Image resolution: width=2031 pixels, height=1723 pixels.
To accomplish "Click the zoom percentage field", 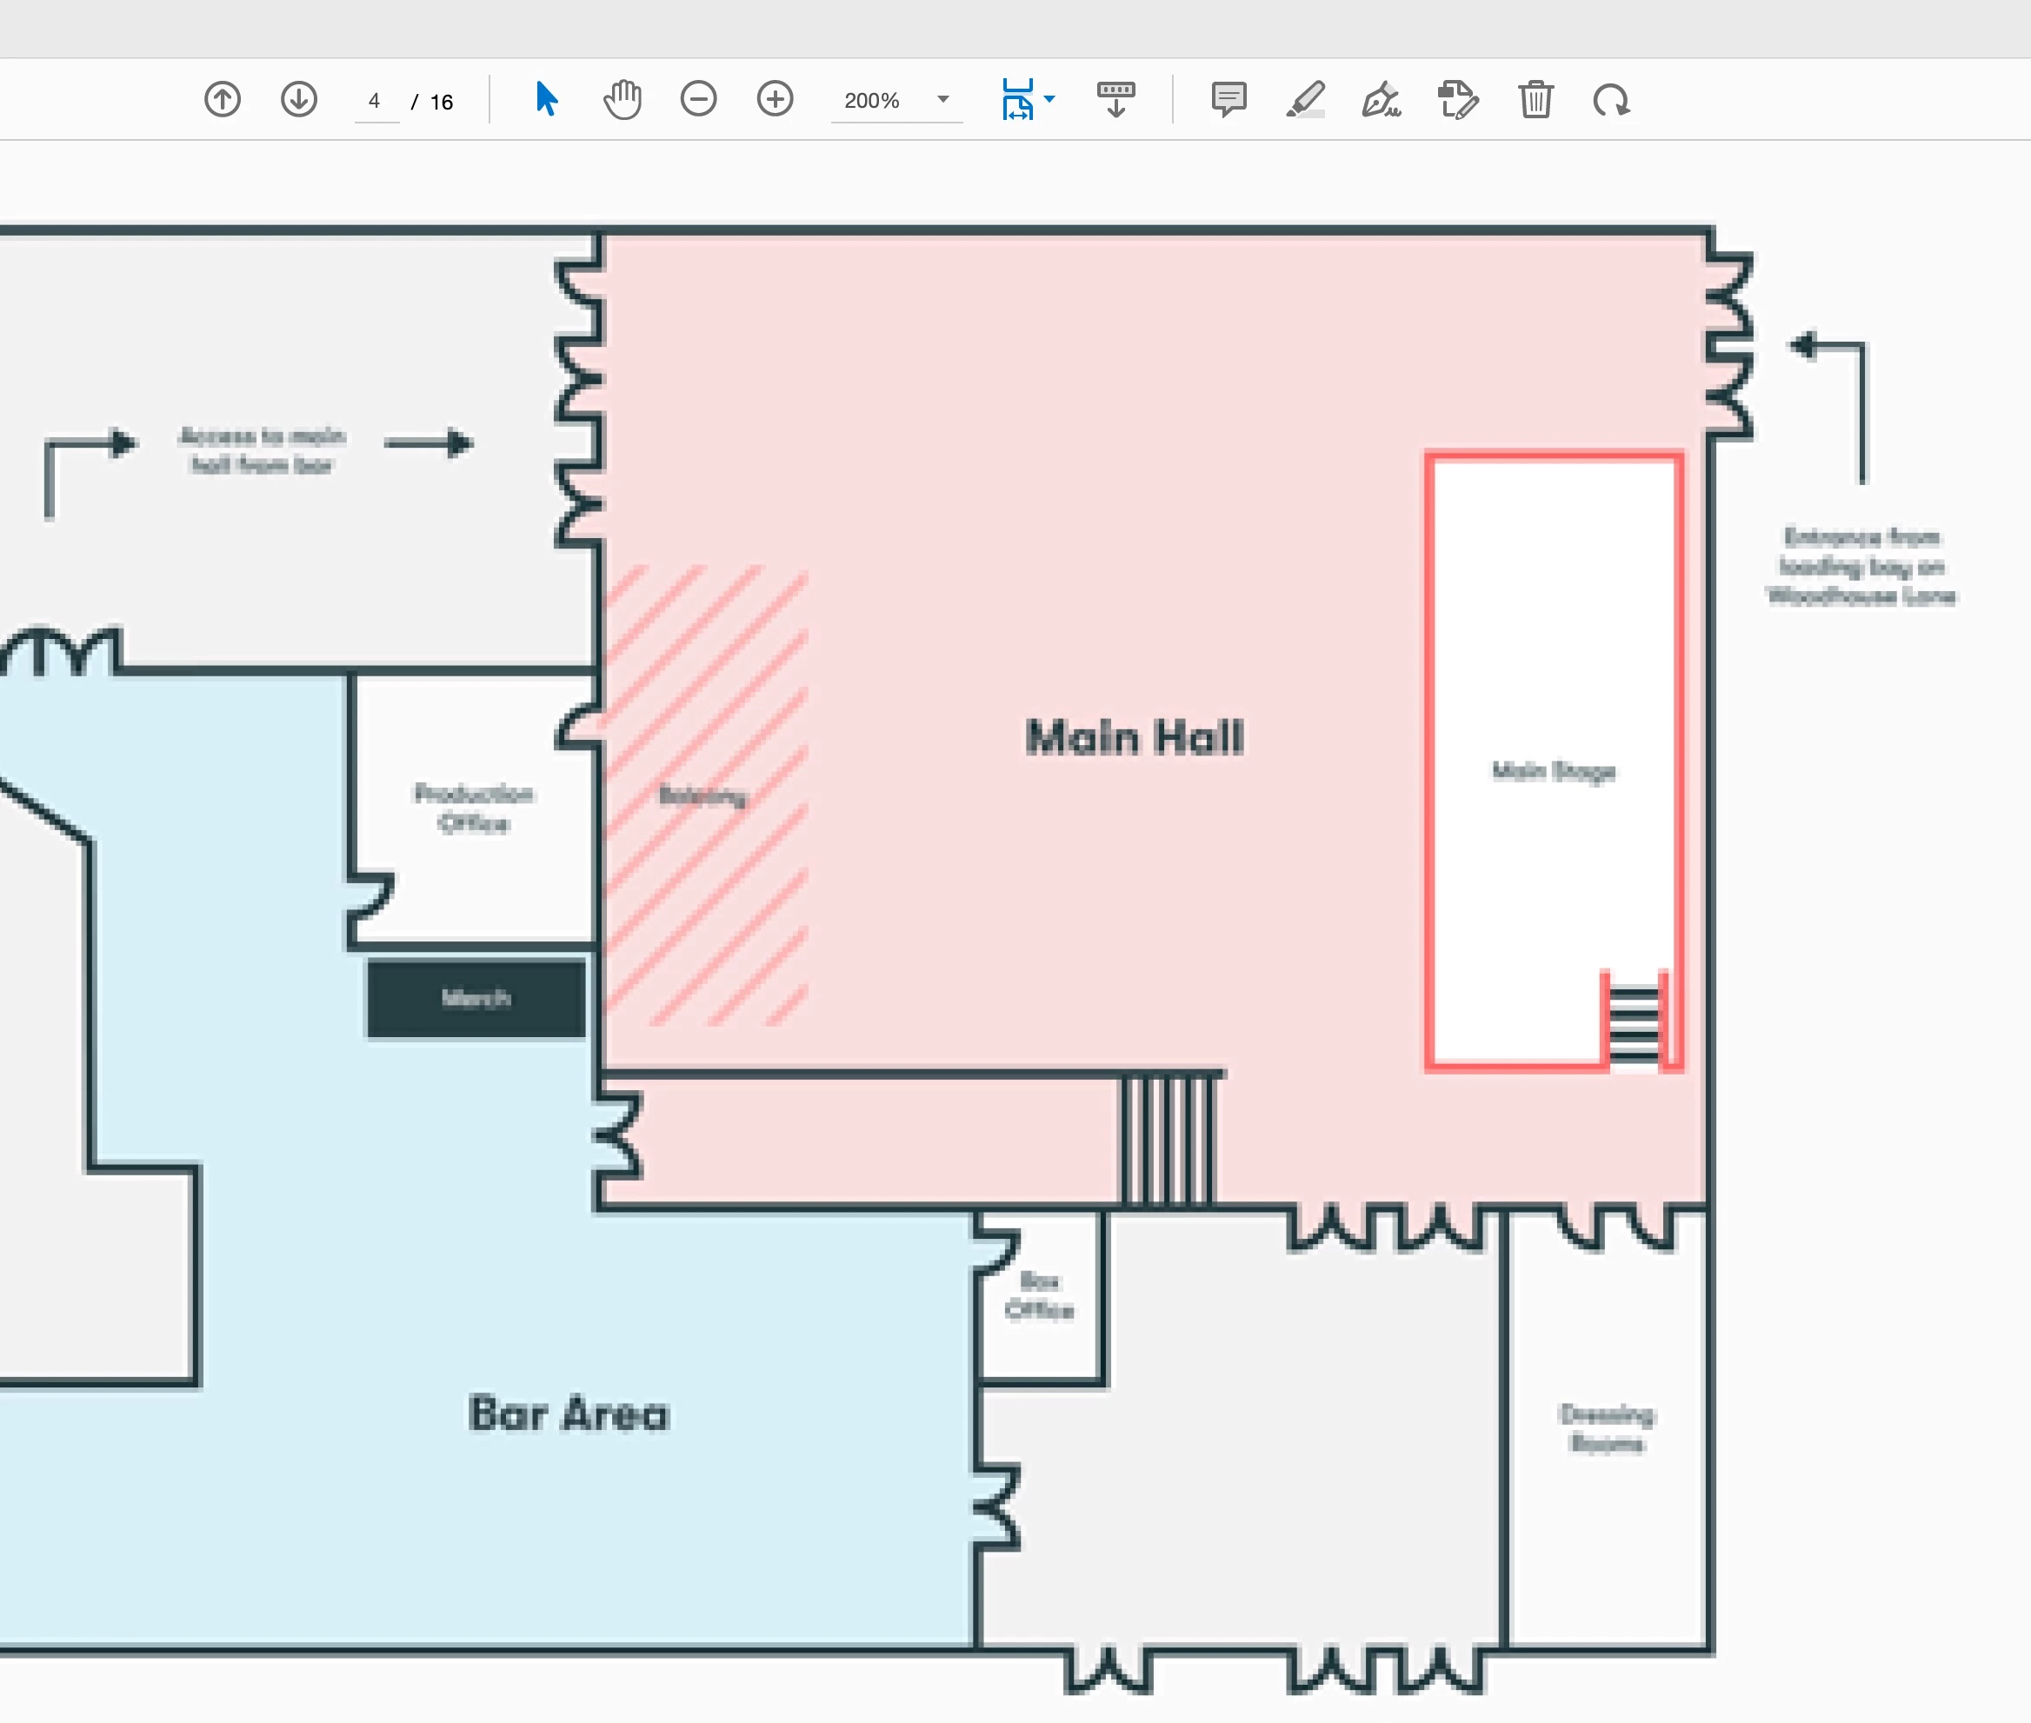I will tap(872, 102).
